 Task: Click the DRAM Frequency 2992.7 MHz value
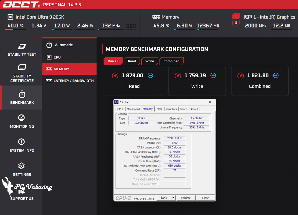click(x=174, y=138)
